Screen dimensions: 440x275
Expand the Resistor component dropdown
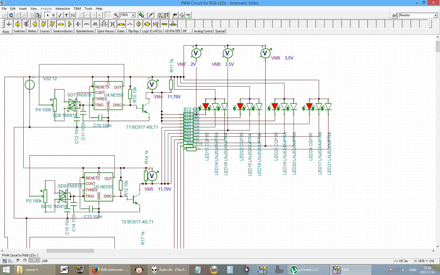[435, 15]
